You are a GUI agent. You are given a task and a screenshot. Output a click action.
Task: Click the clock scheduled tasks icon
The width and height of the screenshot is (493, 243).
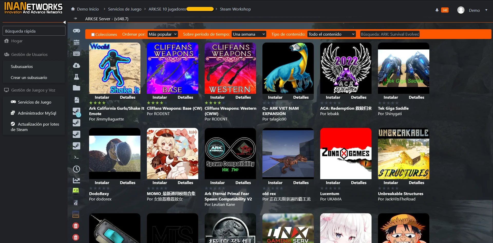[76, 169]
